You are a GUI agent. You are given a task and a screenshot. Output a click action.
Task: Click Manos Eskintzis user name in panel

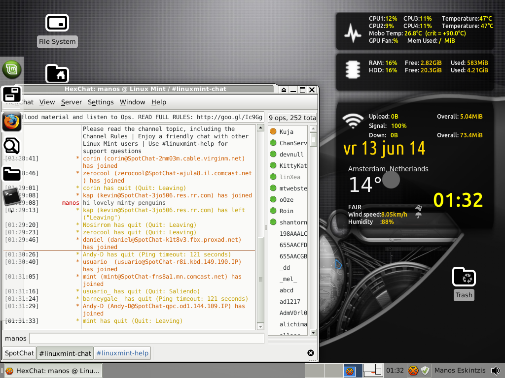[460, 370]
